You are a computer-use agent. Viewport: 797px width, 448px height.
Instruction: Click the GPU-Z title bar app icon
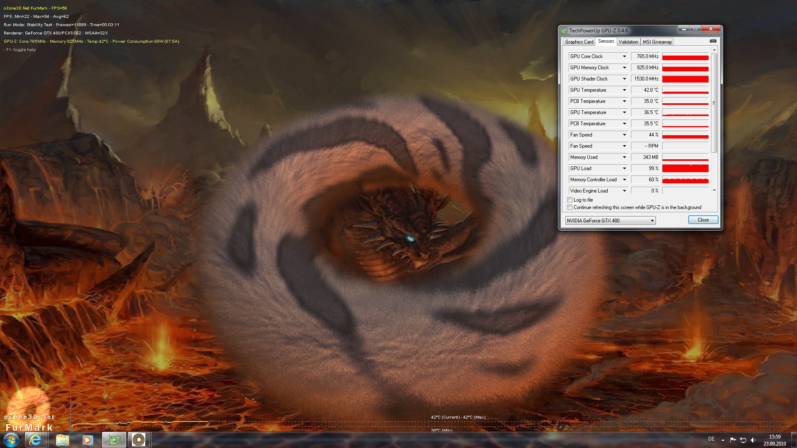coord(564,30)
